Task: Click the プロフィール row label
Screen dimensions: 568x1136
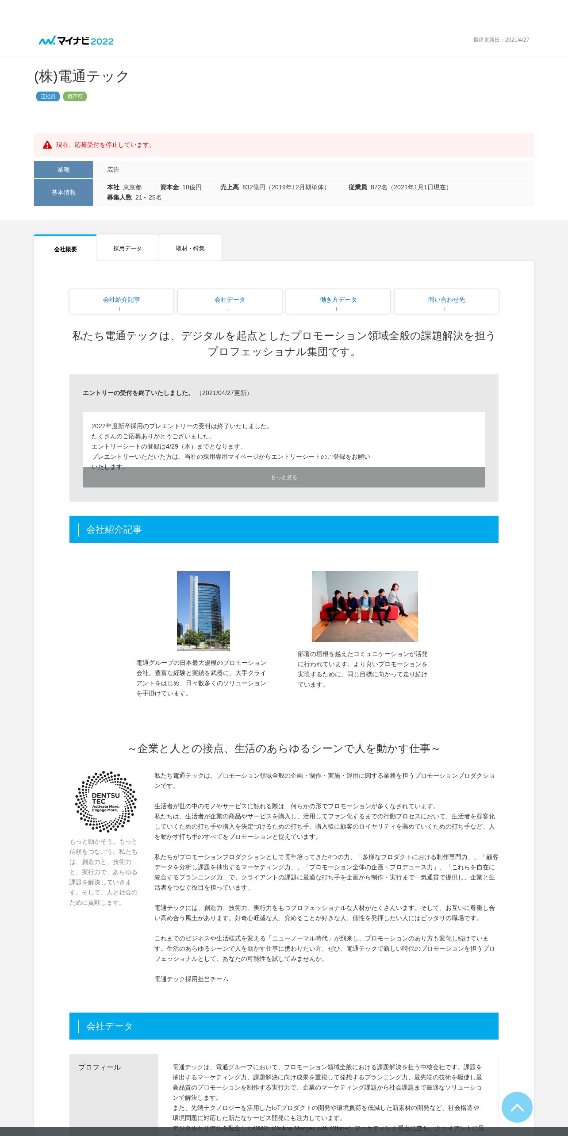Action: [x=100, y=1067]
